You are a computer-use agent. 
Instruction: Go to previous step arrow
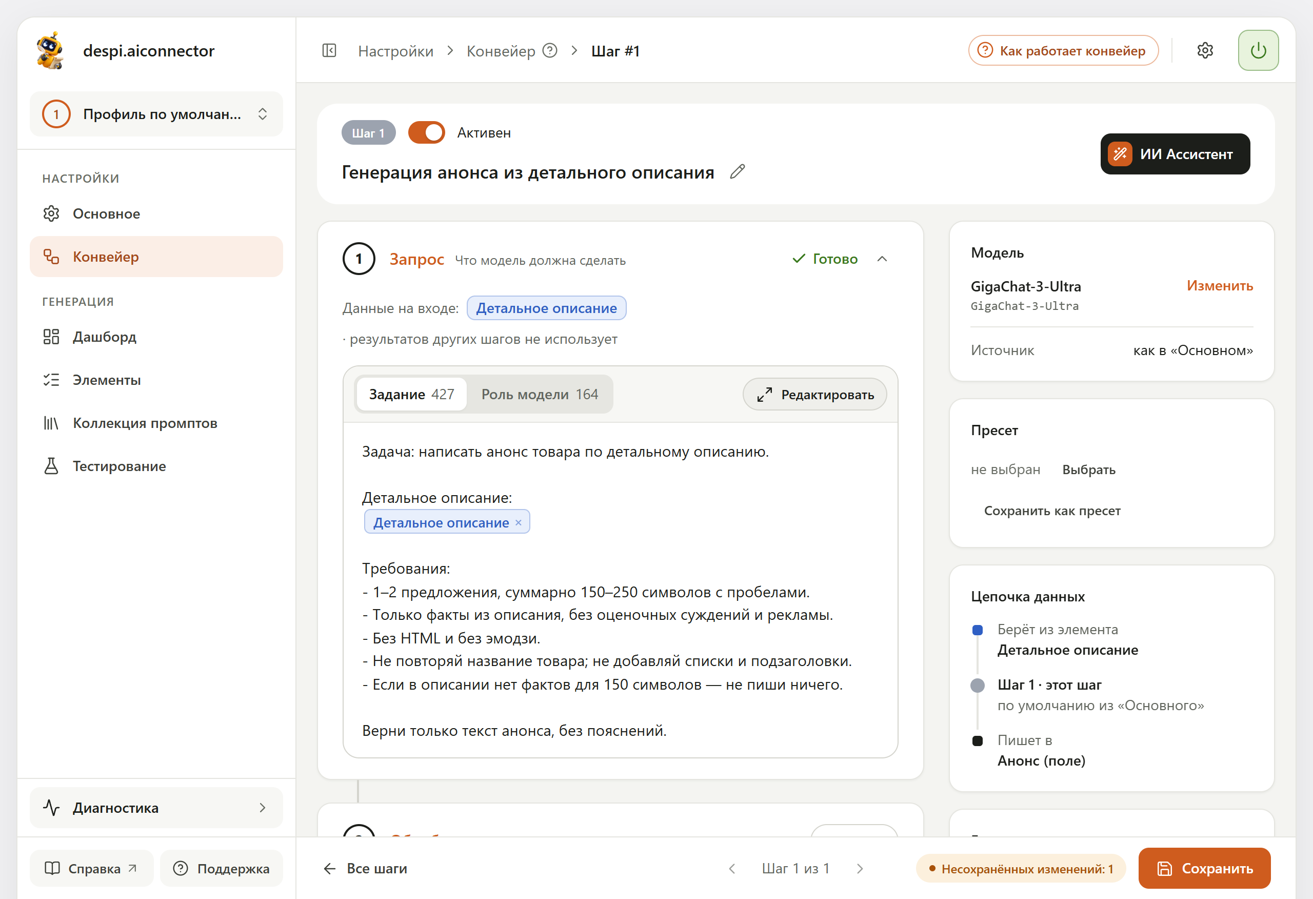click(x=732, y=868)
